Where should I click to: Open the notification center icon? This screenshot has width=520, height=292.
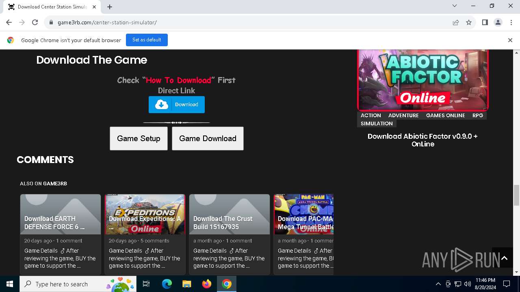(x=507, y=284)
